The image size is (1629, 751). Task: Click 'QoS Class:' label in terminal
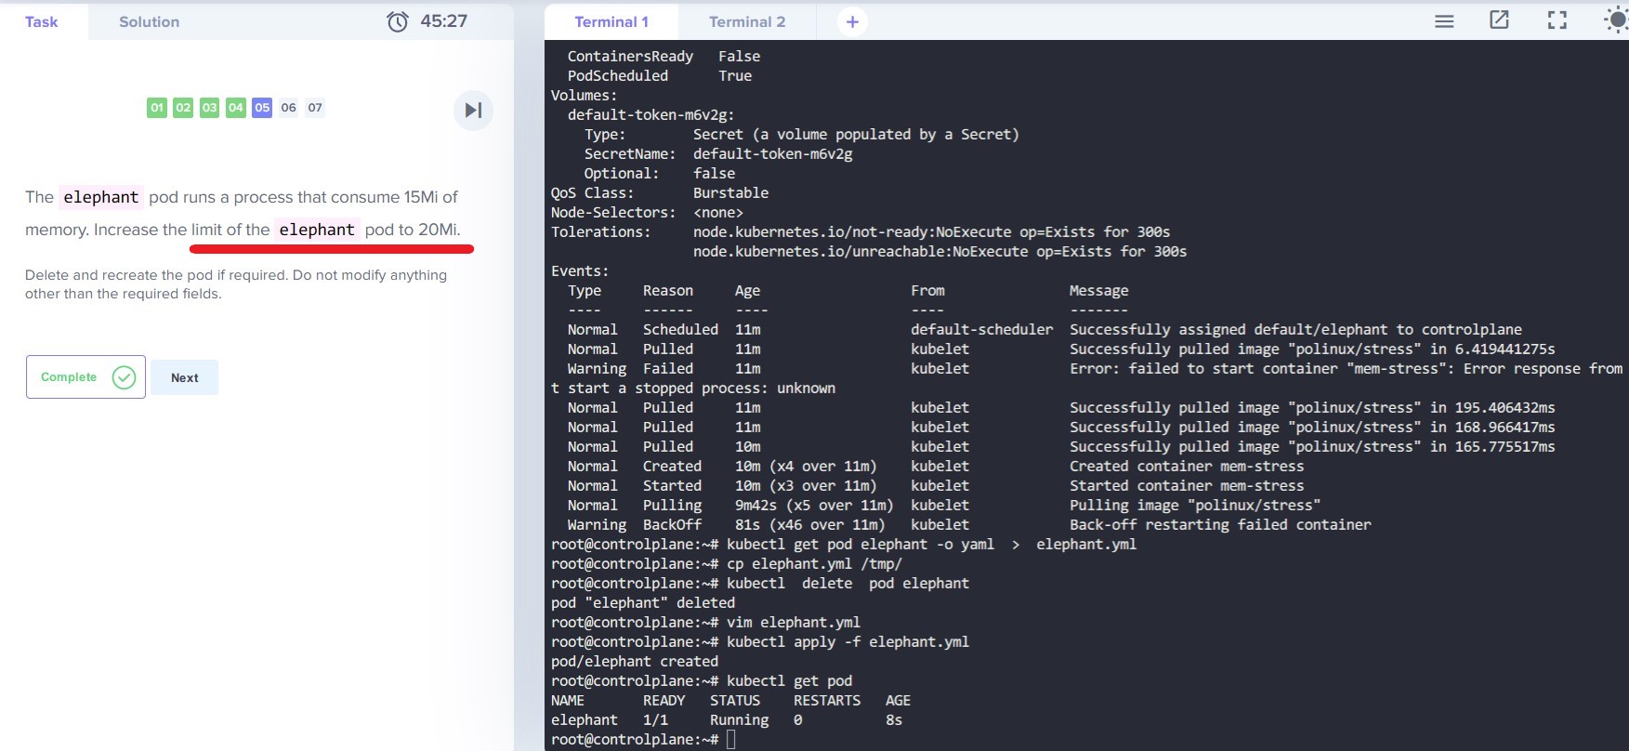[593, 193]
